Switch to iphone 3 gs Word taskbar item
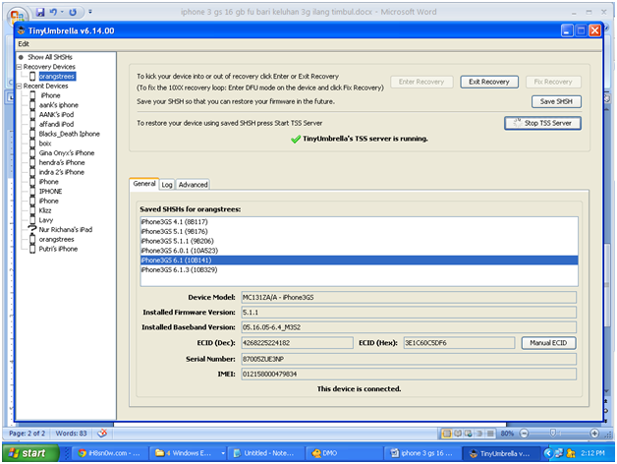Image resolution: width=617 pixels, height=464 pixels. (x=421, y=453)
